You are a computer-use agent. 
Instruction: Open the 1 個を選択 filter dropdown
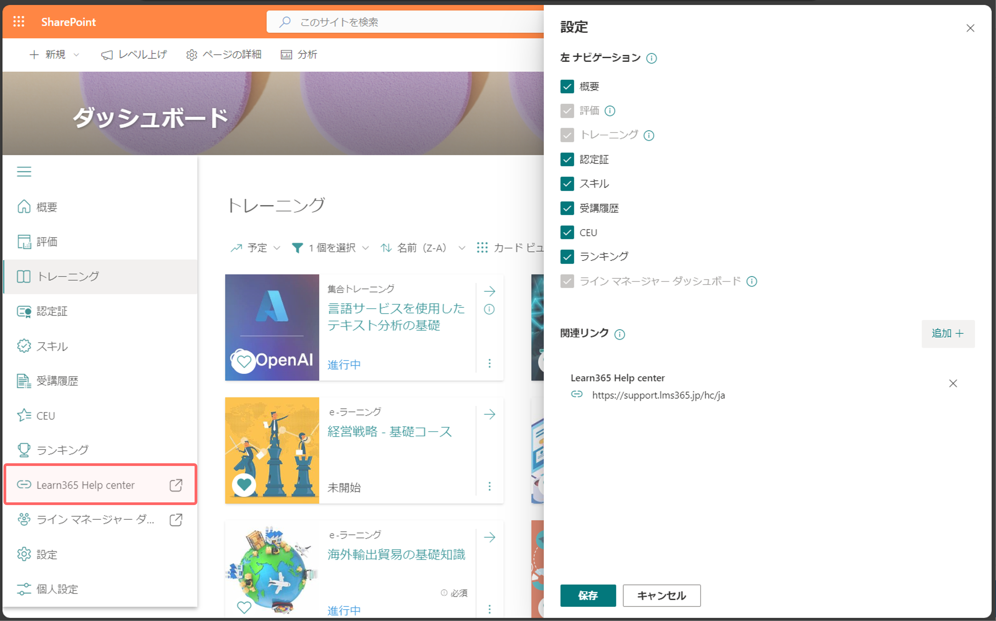[330, 248]
